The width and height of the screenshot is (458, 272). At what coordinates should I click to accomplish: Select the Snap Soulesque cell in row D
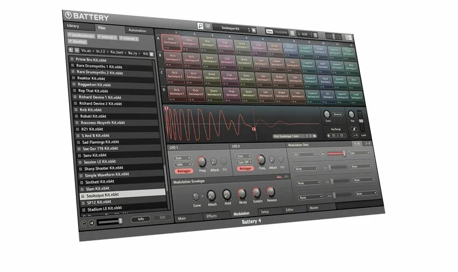click(x=232, y=94)
